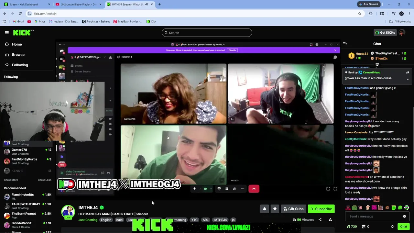The height and width of the screenshot is (233, 414).
Task: Select FastMon3yKurtis in following list
Action: (x=27, y=161)
